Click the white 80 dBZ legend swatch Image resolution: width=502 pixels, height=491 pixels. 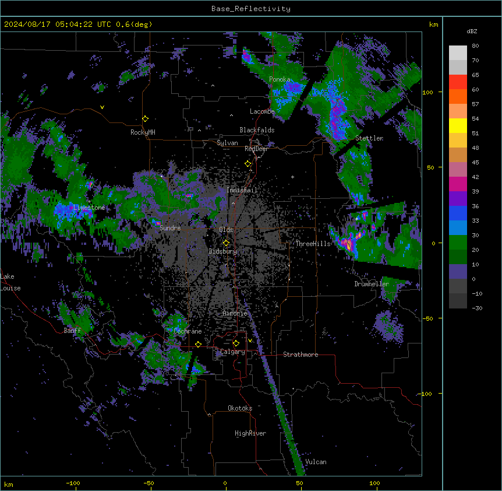coord(458,53)
